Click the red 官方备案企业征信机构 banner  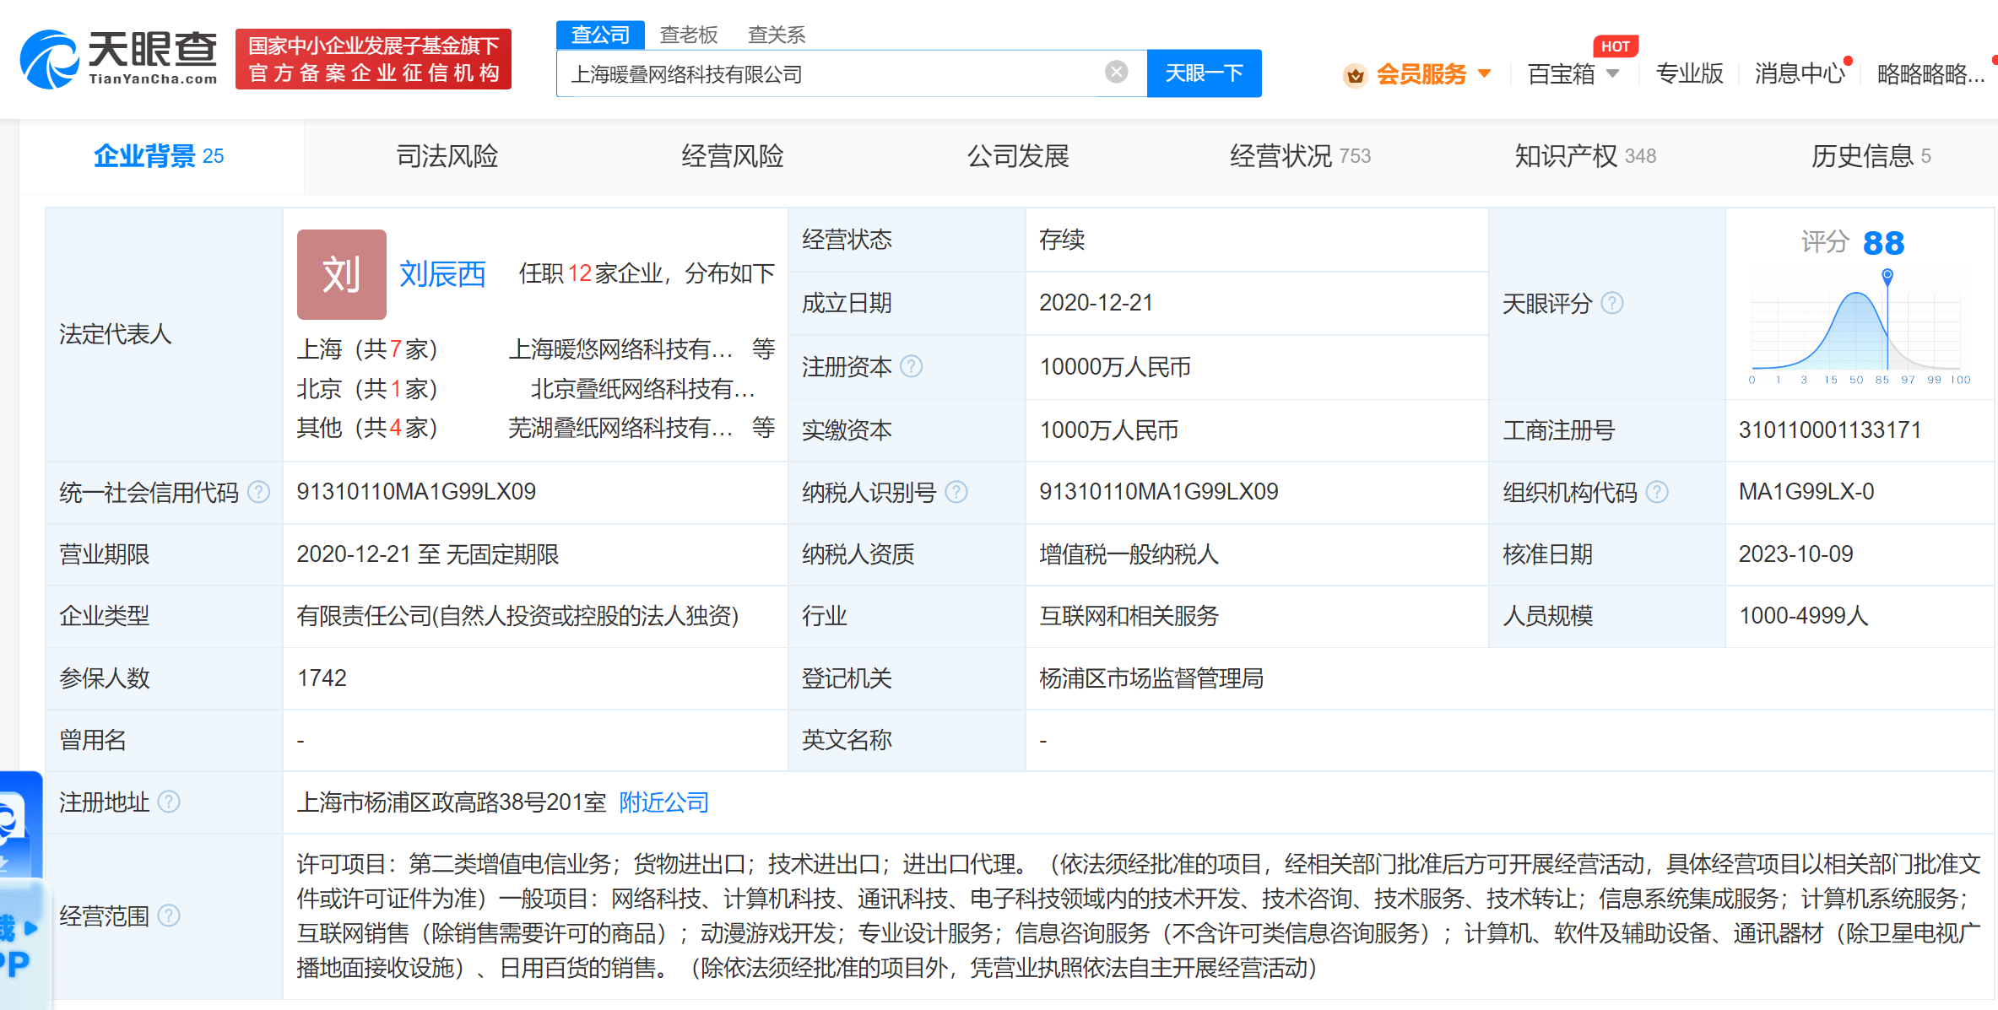tap(373, 59)
